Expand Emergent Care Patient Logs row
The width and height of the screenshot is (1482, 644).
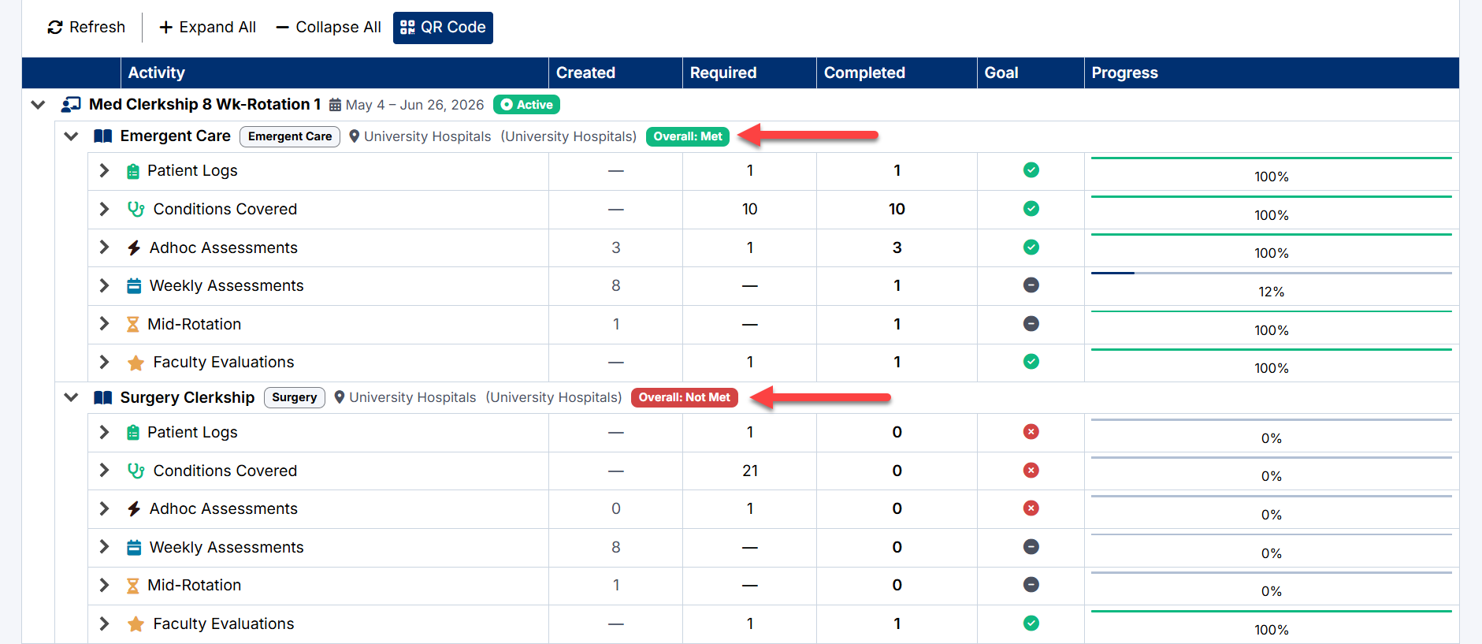(x=104, y=170)
